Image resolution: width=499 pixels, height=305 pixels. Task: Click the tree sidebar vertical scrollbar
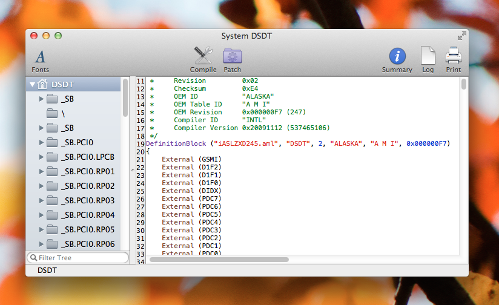pyautogui.click(x=125, y=97)
